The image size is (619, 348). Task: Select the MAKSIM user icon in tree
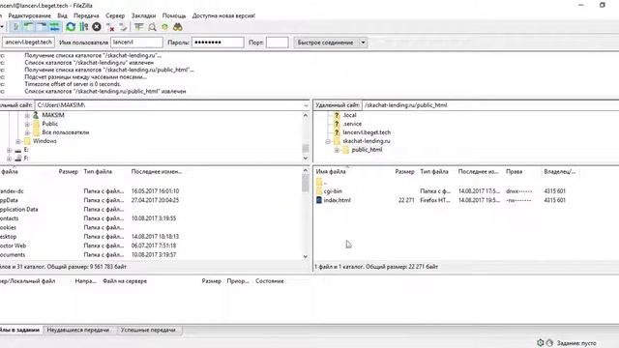[36, 115]
